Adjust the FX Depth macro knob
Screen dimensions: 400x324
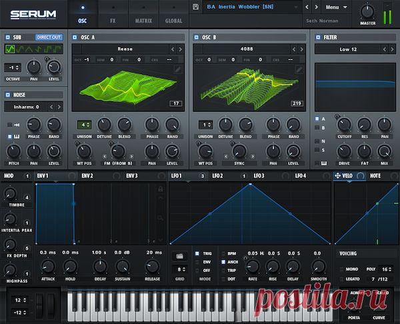pos(10,245)
